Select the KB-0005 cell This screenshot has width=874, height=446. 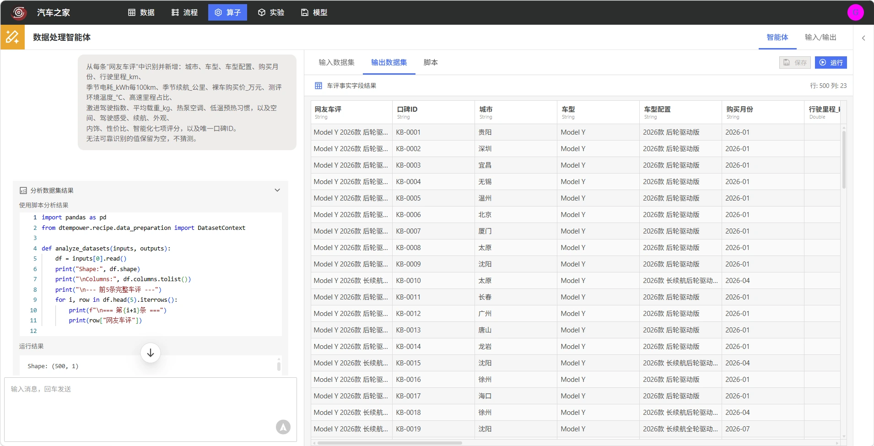433,198
